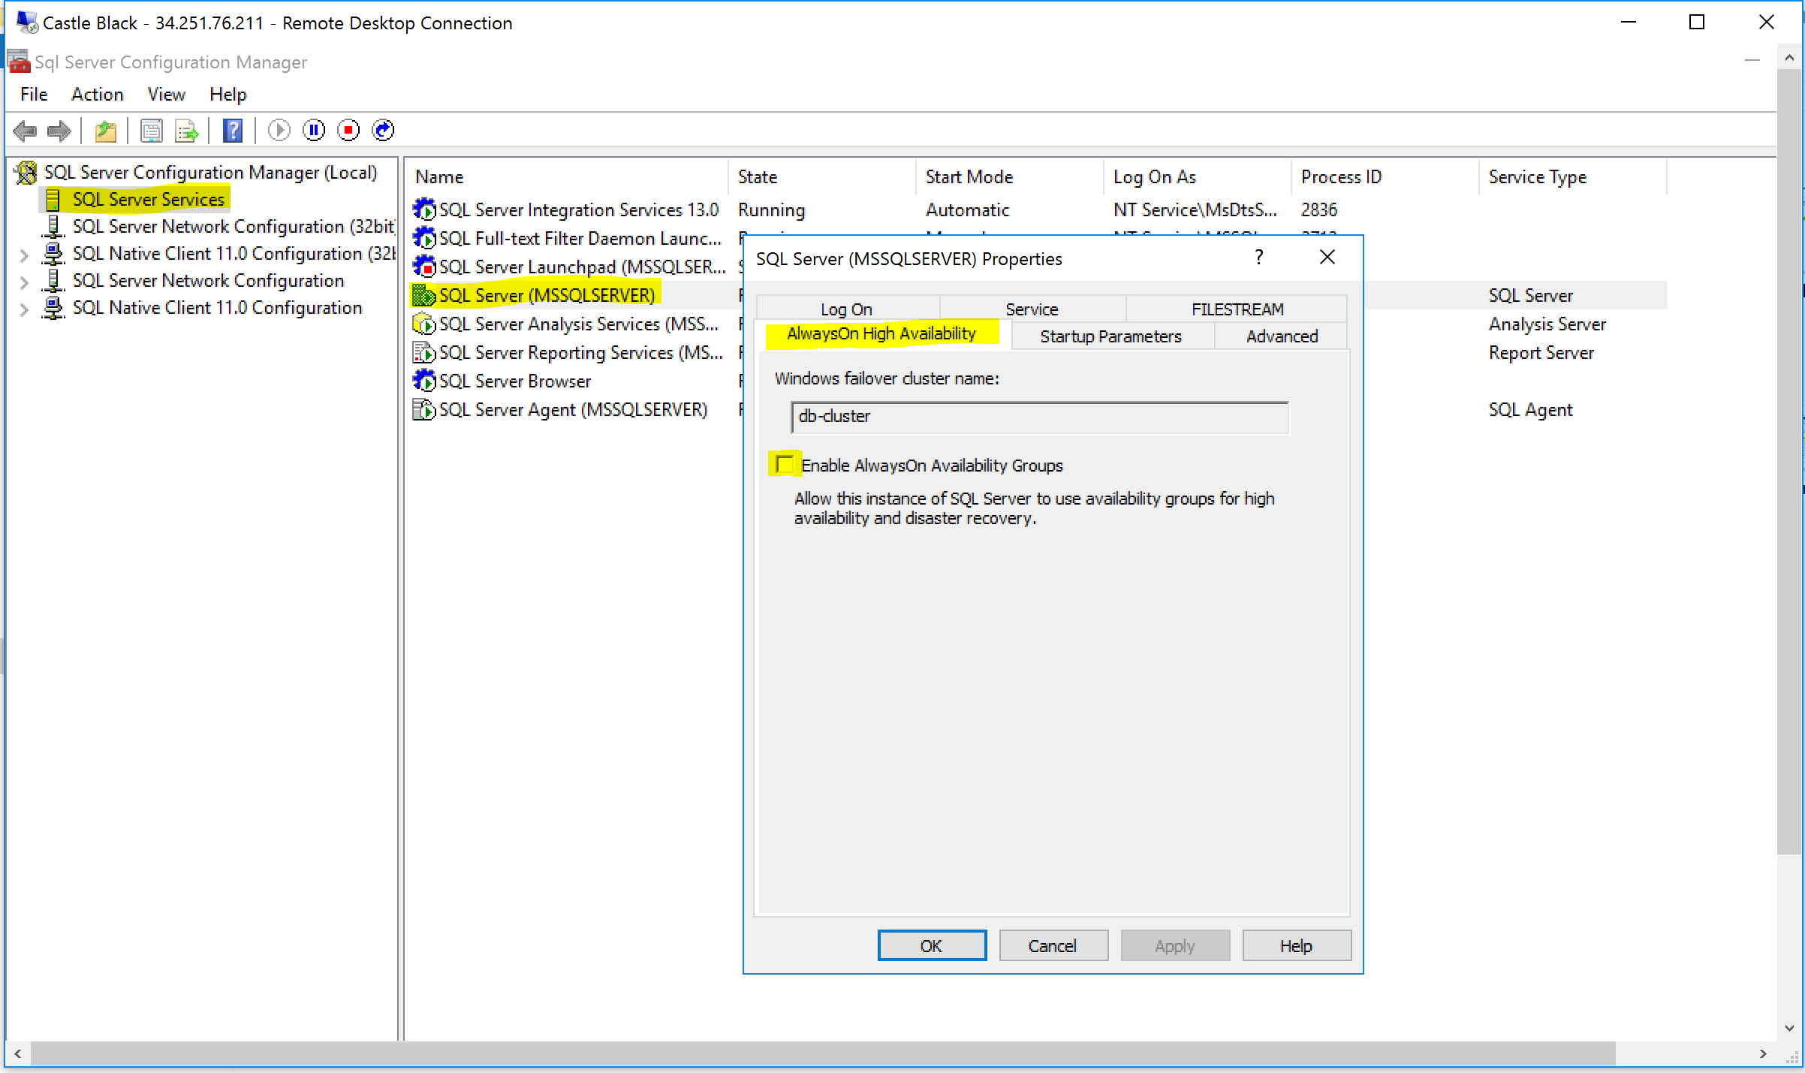1805x1073 pixels.
Task: Click the OK button
Action: [x=932, y=945]
